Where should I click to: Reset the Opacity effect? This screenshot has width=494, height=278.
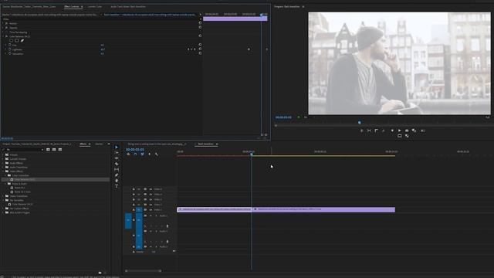pos(200,28)
